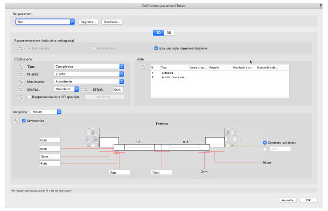
Task: Click the left 10cm measurement field
Action: [50, 156]
